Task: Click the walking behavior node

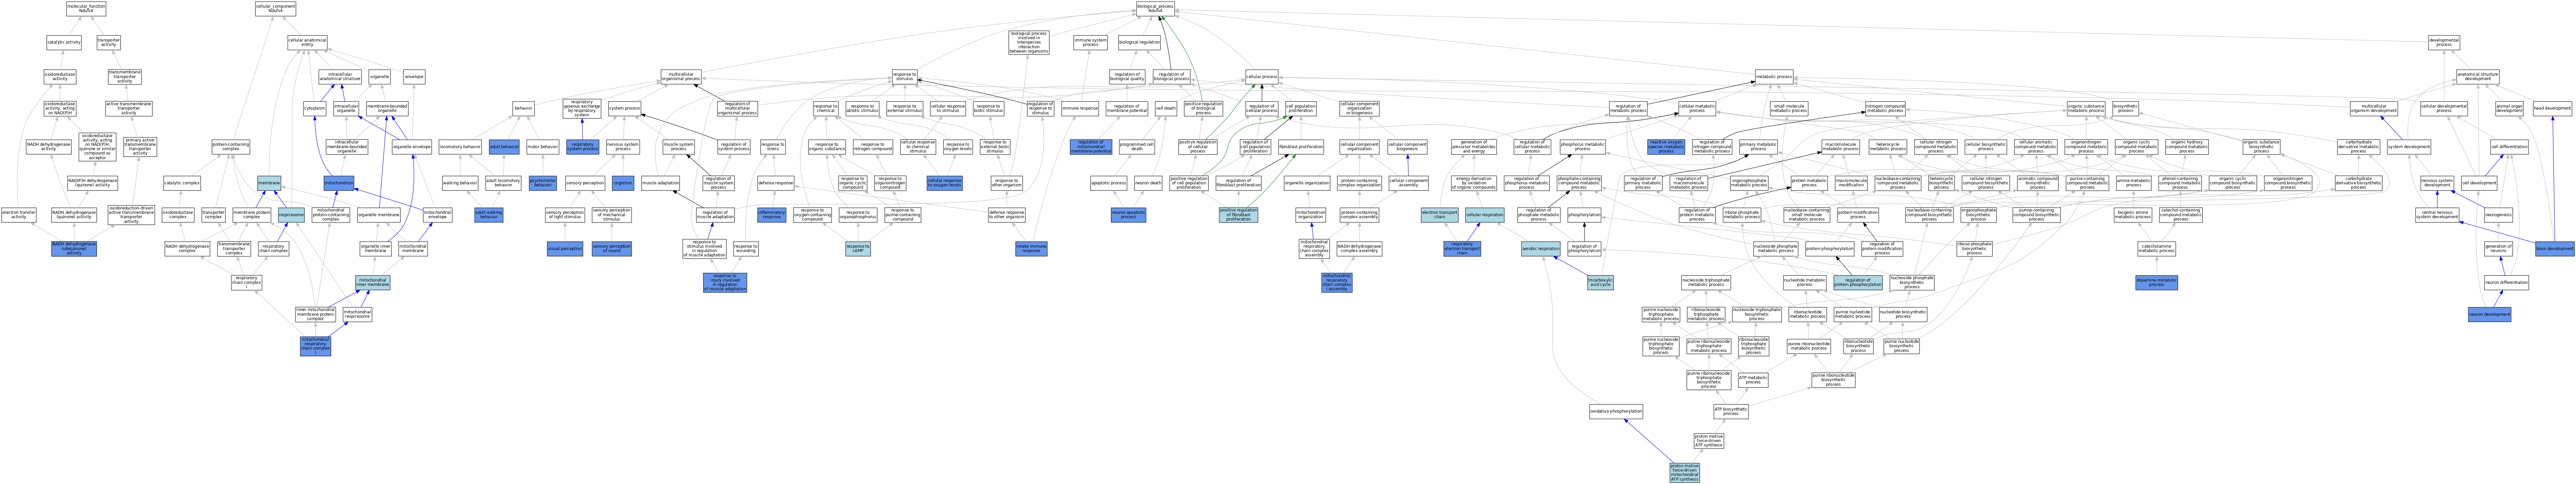Action: [x=460, y=183]
